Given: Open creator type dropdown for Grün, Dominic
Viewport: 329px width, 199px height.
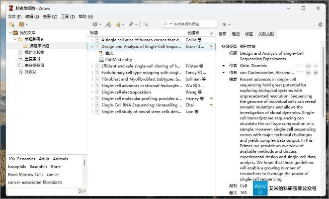Looking at the screenshot, I should pos(224,66).
